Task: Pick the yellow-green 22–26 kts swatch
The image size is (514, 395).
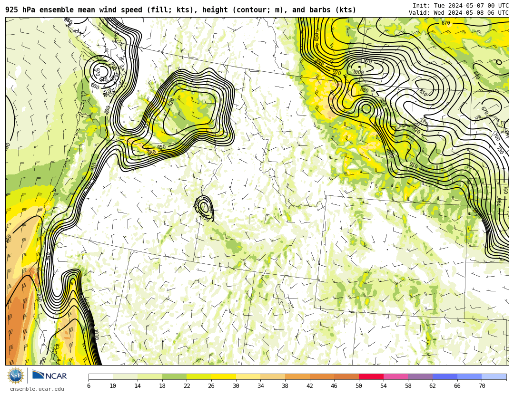Action: [x=199, y=376]
